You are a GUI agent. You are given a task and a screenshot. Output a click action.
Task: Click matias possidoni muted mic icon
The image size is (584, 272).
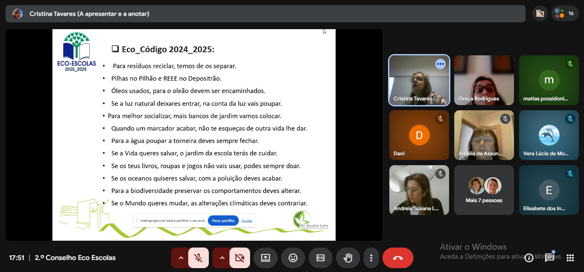click(570, 64)
